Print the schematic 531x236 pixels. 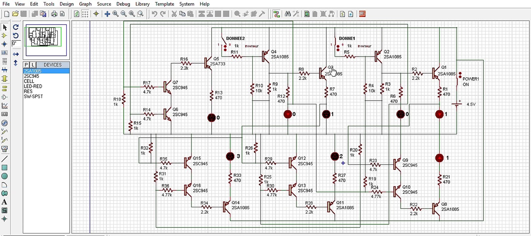pyautogui.click(x=54, y=14)
